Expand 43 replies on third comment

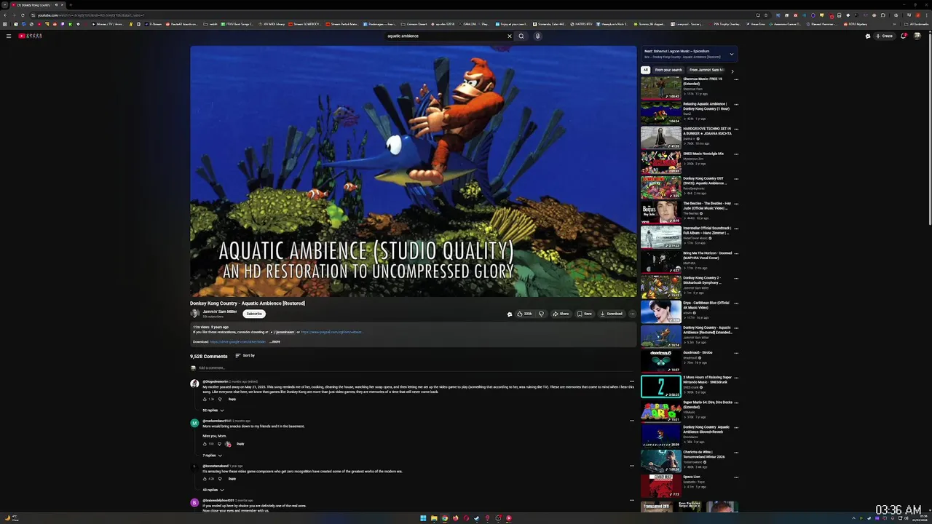pyautogui.click(x=213, y=490)
